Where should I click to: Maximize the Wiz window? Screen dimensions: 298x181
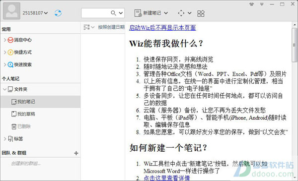click(x=282, y=4)
